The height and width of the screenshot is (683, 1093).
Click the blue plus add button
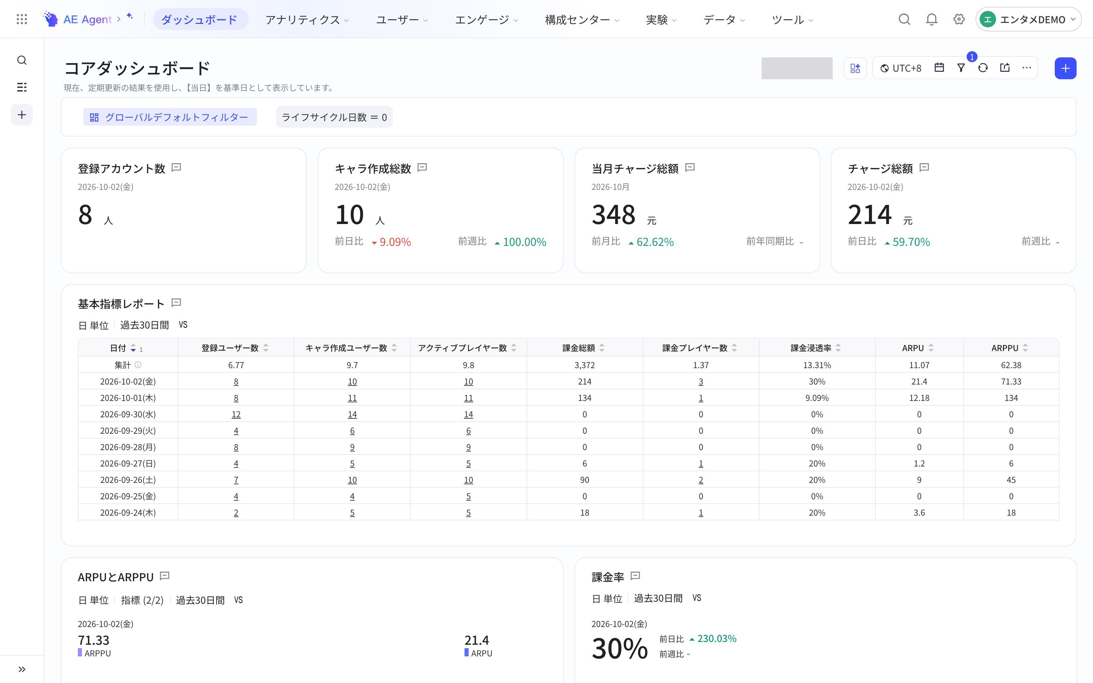(1065, 68)
